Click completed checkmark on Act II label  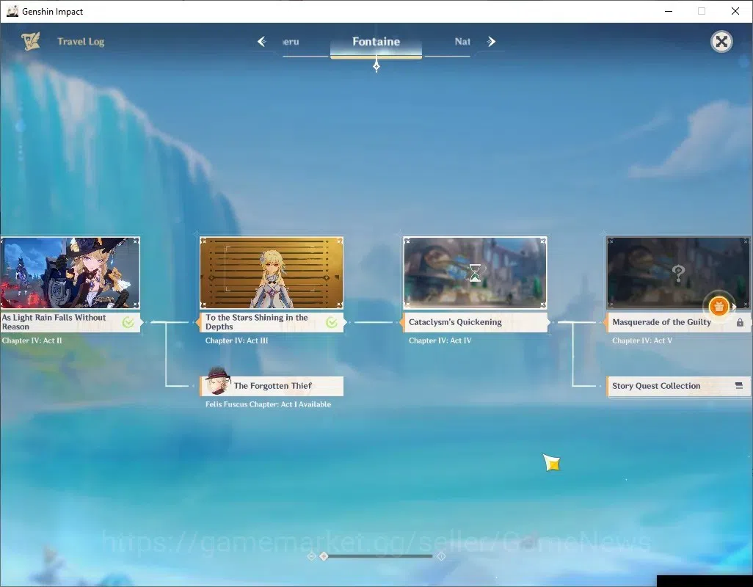(128, 323)
